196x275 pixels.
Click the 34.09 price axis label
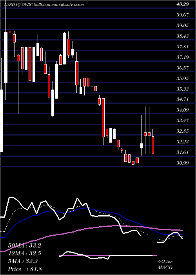(x=183, y=110)
